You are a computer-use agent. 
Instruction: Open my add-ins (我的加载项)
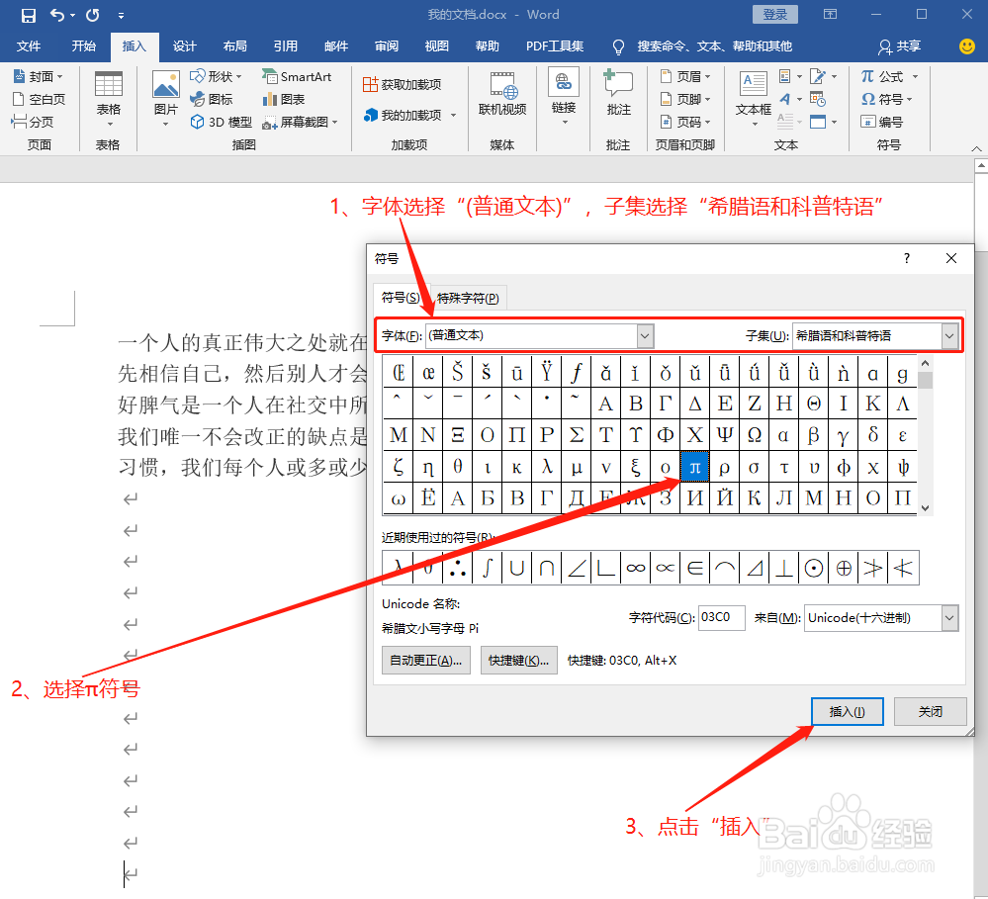click(409, 115)
